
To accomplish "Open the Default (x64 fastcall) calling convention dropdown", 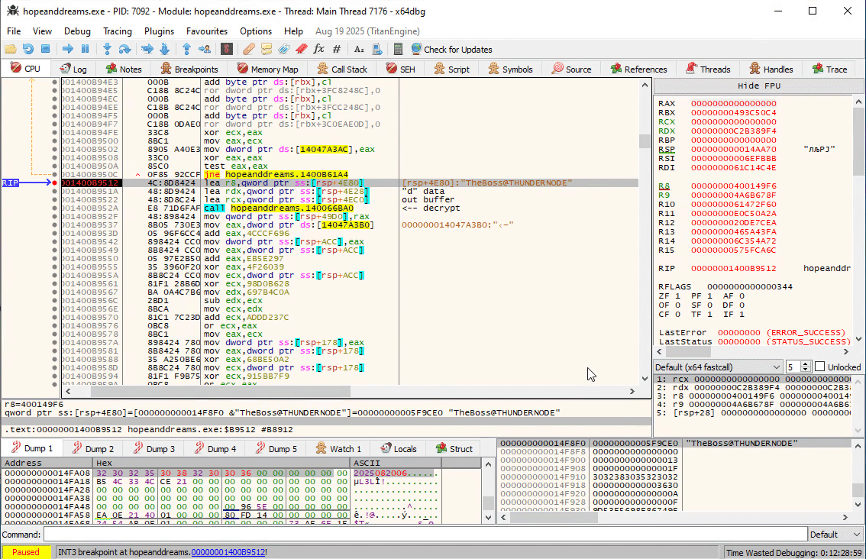I will (x=717, y=367).
